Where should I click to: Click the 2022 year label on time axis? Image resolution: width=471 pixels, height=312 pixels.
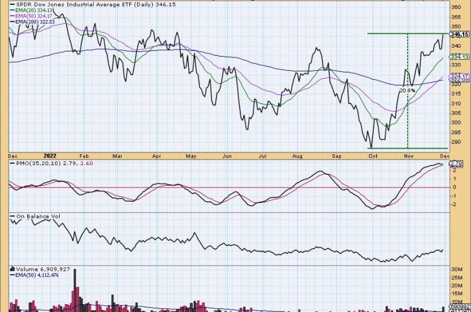tap(50, 156)
